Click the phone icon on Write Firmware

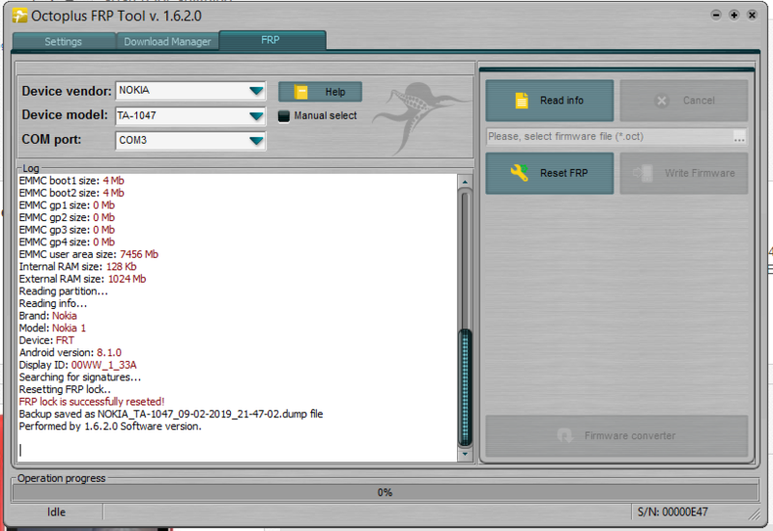click(x=644, y=173)
